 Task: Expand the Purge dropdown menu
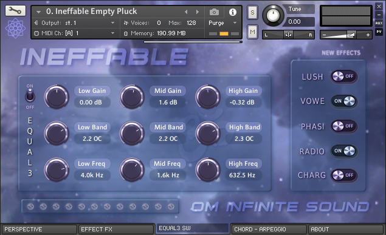(x=223, y=23)
